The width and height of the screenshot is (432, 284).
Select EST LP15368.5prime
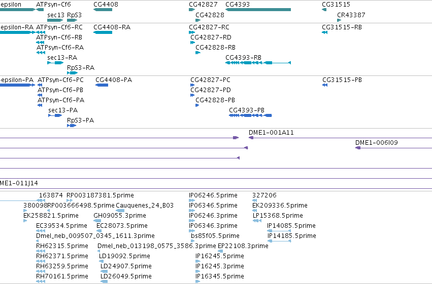pyautogui.click(x=278, y=216)
